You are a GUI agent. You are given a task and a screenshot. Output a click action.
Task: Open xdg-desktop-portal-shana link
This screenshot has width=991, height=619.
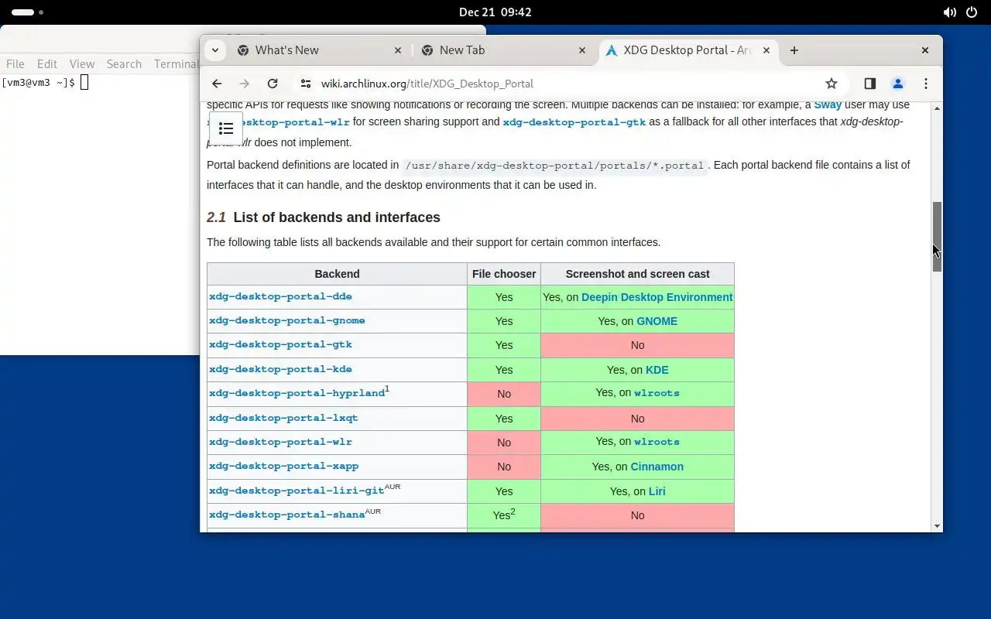click(x=286, y=515)
